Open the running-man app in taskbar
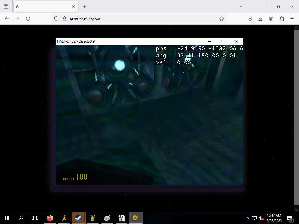The image size is (299, 224). pyautogui.click(x=64, y=218)
